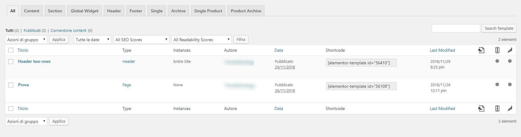This screenshot has height=137, width=521.
Task: Open the Header two rows template link
Action: 34,61
